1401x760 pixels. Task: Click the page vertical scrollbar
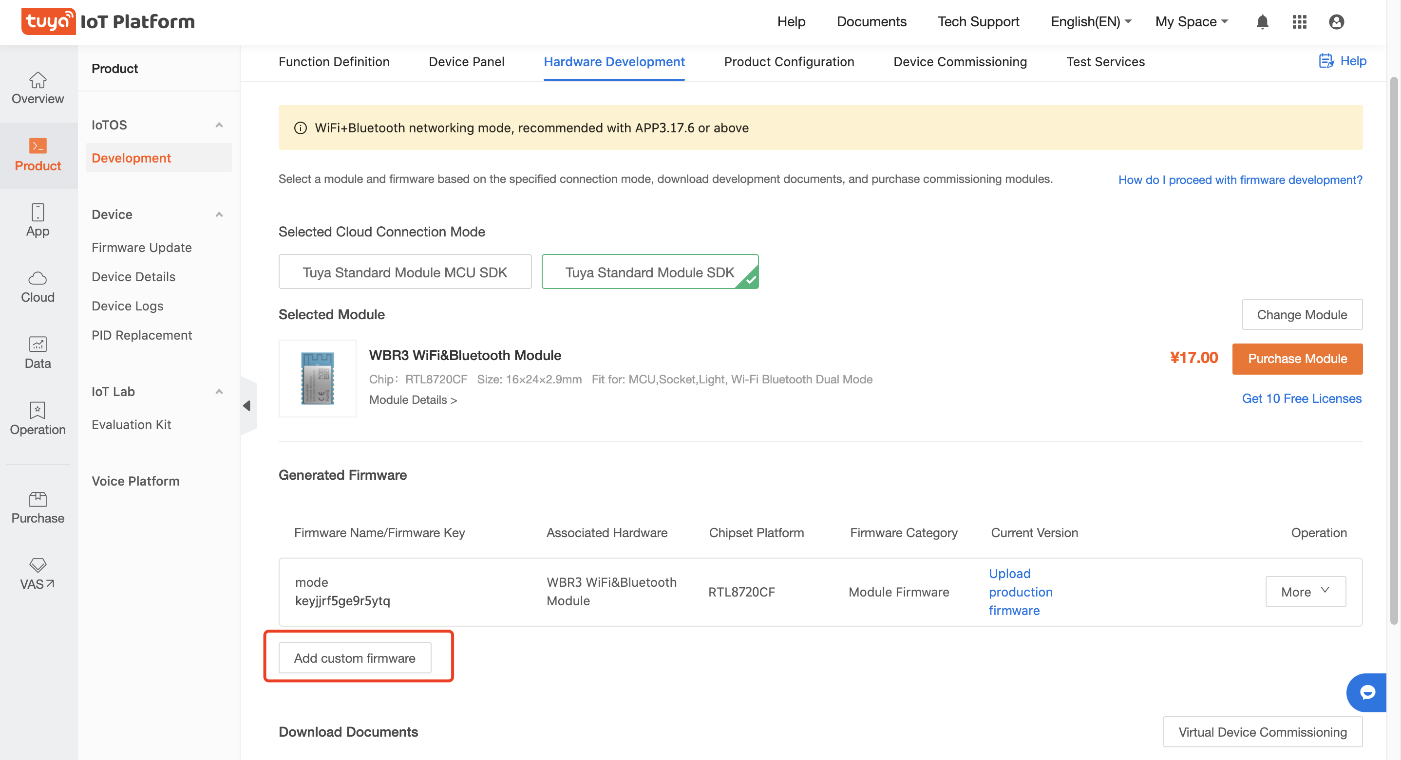1393,350
